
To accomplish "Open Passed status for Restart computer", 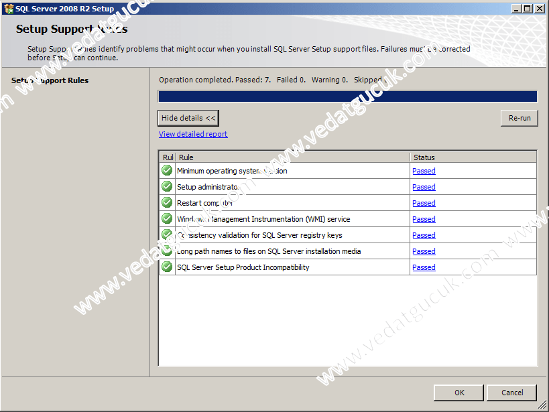I will click(x=424, y=203).
